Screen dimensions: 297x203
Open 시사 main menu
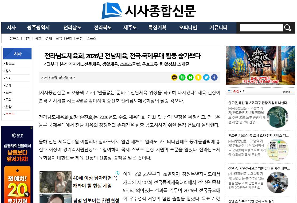[11, 28]
